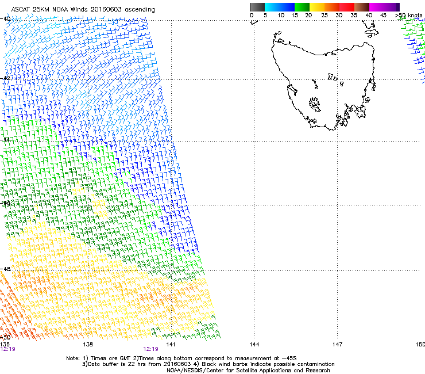Click the gray 0-5 knots color segment

point(257,7)
